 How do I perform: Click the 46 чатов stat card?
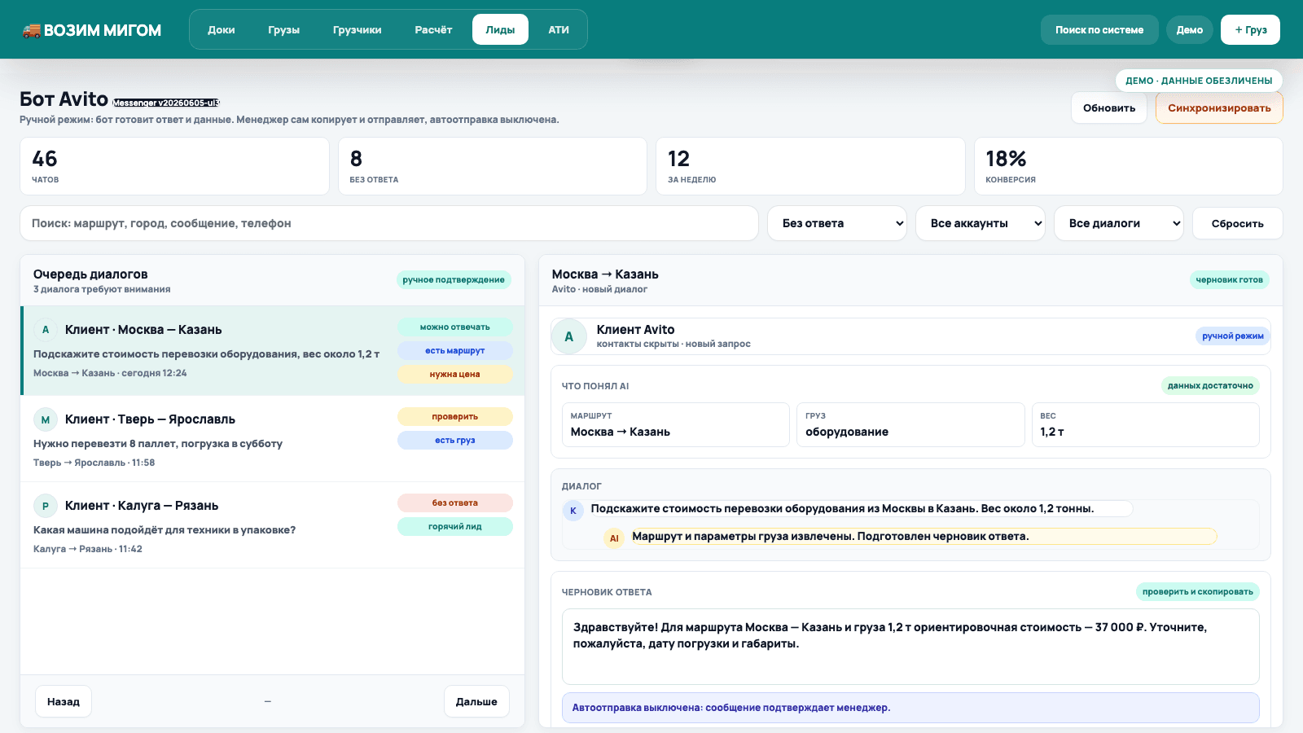174,166
